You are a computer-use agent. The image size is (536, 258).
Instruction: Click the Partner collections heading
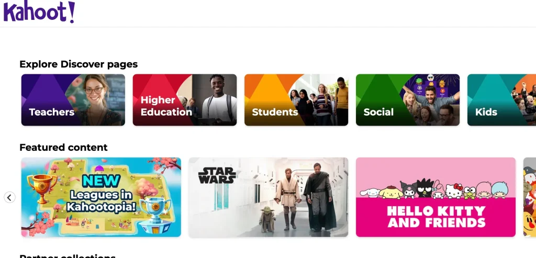point(68,255)
